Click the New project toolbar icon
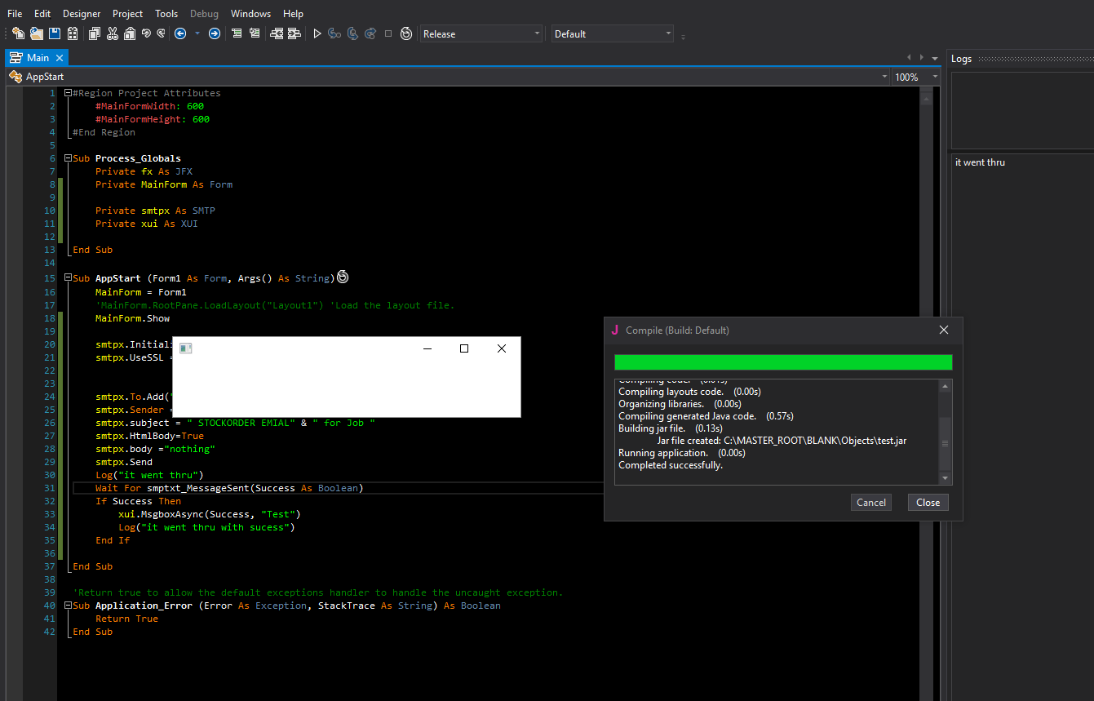The image size is (1094, 701). [x=18, y=33]
